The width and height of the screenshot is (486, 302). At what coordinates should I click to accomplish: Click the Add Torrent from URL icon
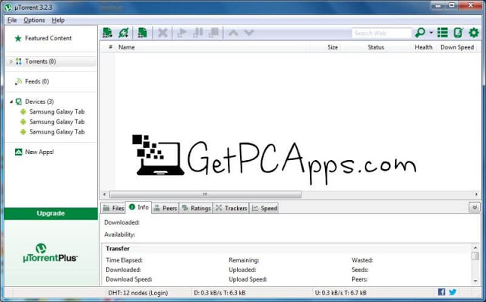coord(123,33)
